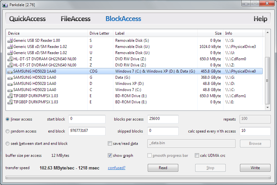Switch to the QuickAccess tab
This screenshot has height=185, width=277.
coord(27,19)
